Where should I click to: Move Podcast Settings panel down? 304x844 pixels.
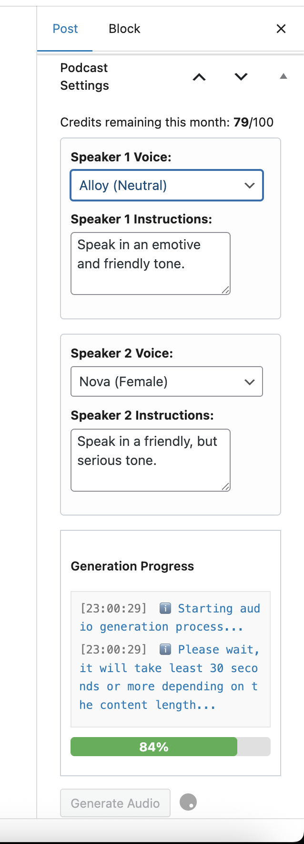(241, 77)
